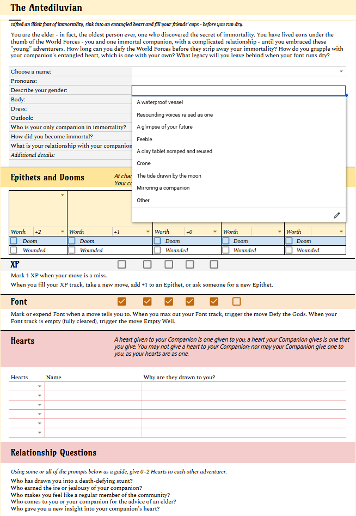Open the Worth +1 dropdown
Viewport: 356px width, 516px height.
[x=148, y=232]
